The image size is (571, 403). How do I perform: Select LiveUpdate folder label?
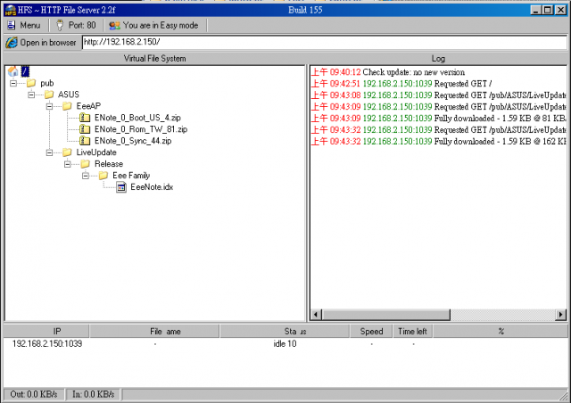pyautogui.click(x=96, y=152)
